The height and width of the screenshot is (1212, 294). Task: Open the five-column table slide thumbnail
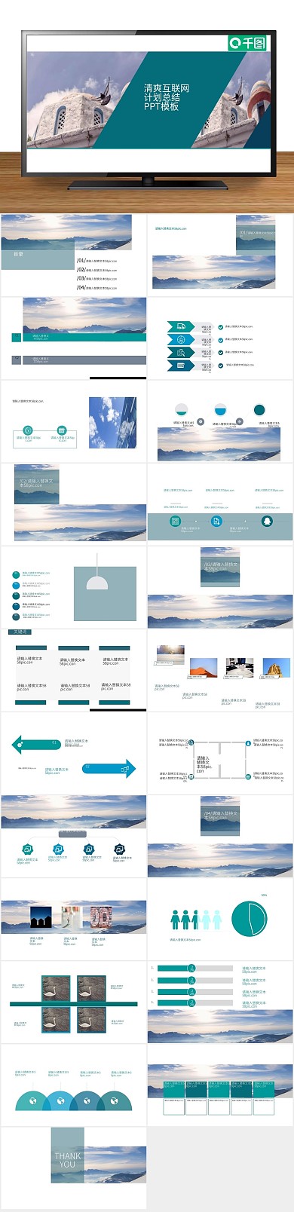point(220,1084)
